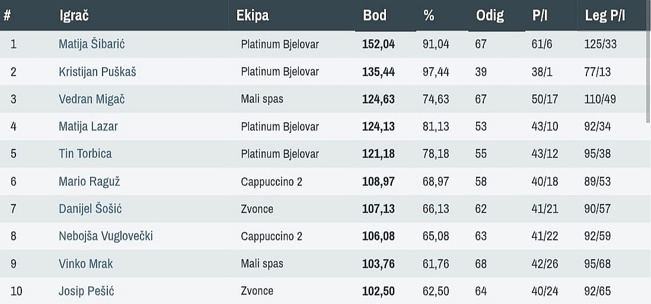Open Nebojša Vuglovečki player link
This screenshot has height=304, width=651.
pos(106,236)
